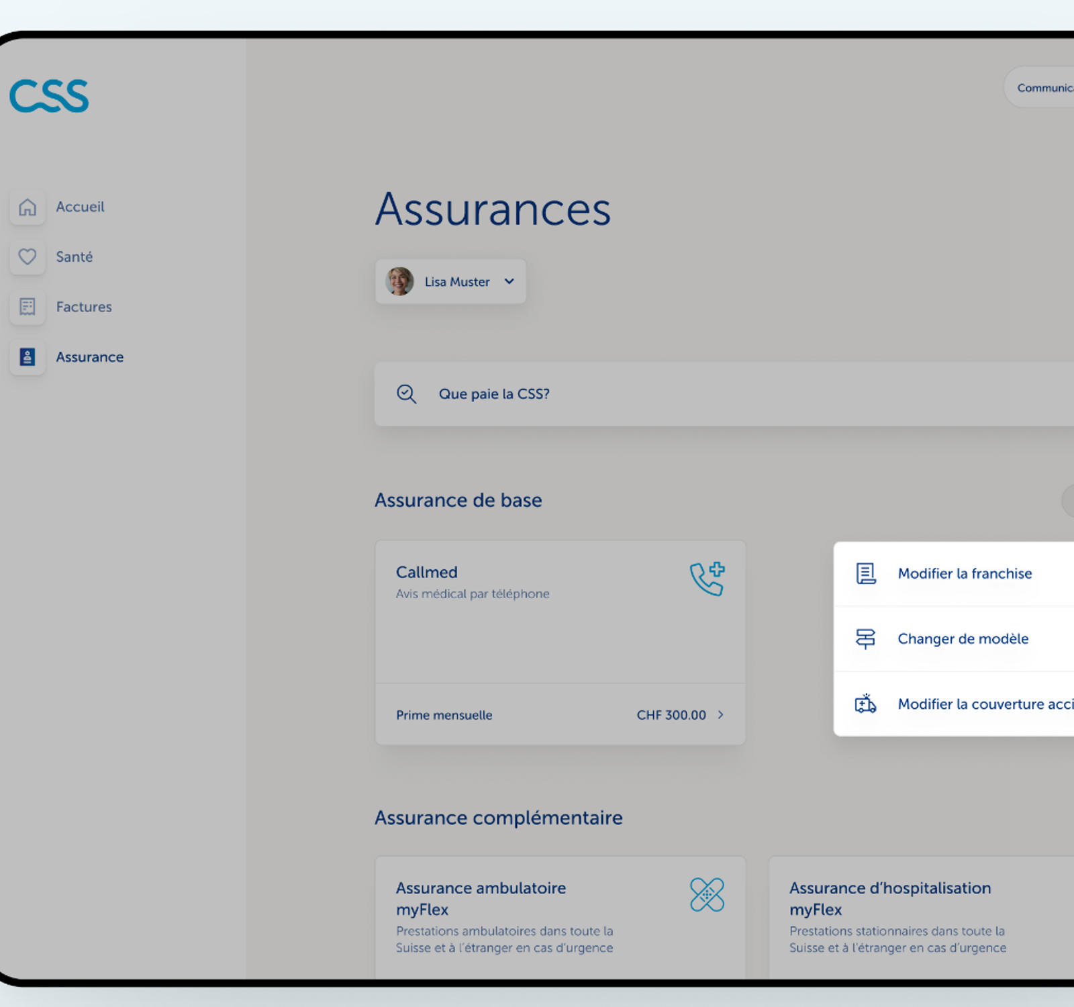Select Modifier la franchise from the menu
The width and height of the screenshot is (1074, 1007).
(x=965, y=573)
